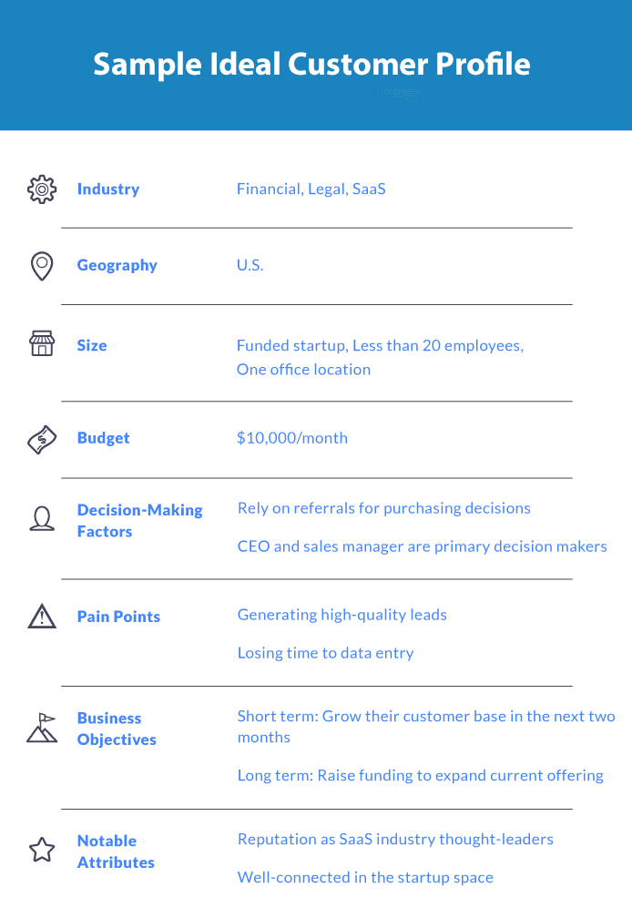Click the Pain Points heading
This screenshot has width=632, height=918.
click(118, 617)
